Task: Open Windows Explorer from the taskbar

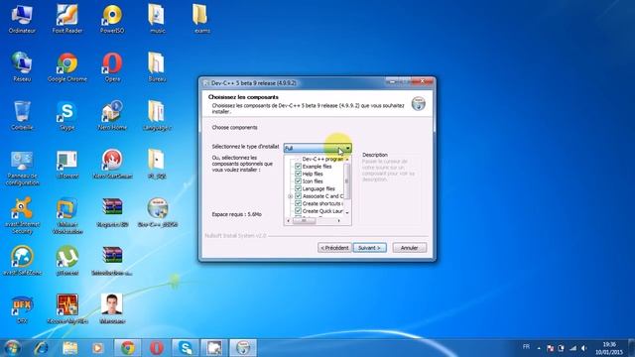Action: tap(69, 348)
